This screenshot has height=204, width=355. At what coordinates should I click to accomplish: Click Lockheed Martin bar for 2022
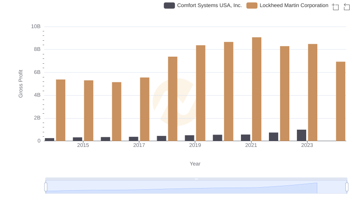[284, 93]
